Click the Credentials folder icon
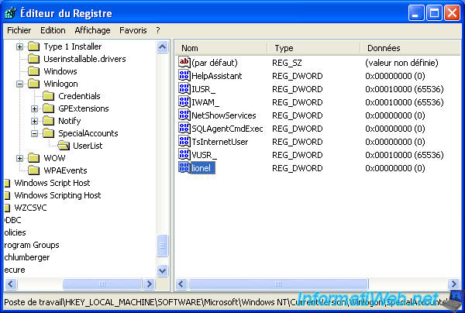 click(49, 96)
